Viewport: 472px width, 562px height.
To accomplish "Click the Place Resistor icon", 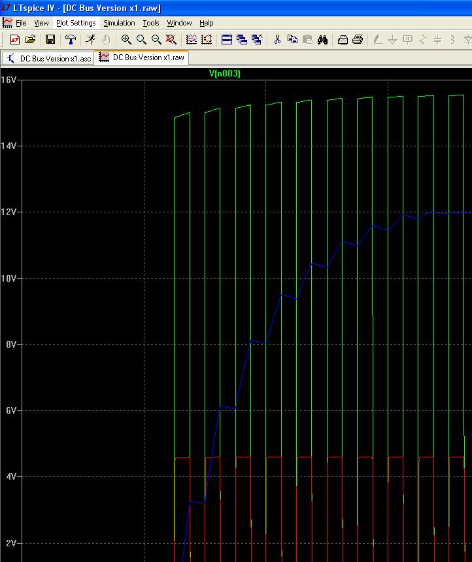I will 423,39.
